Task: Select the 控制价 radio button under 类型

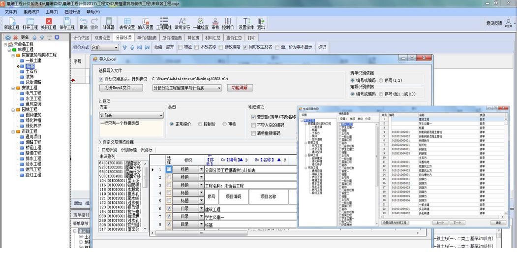Action: click(200, 124)
